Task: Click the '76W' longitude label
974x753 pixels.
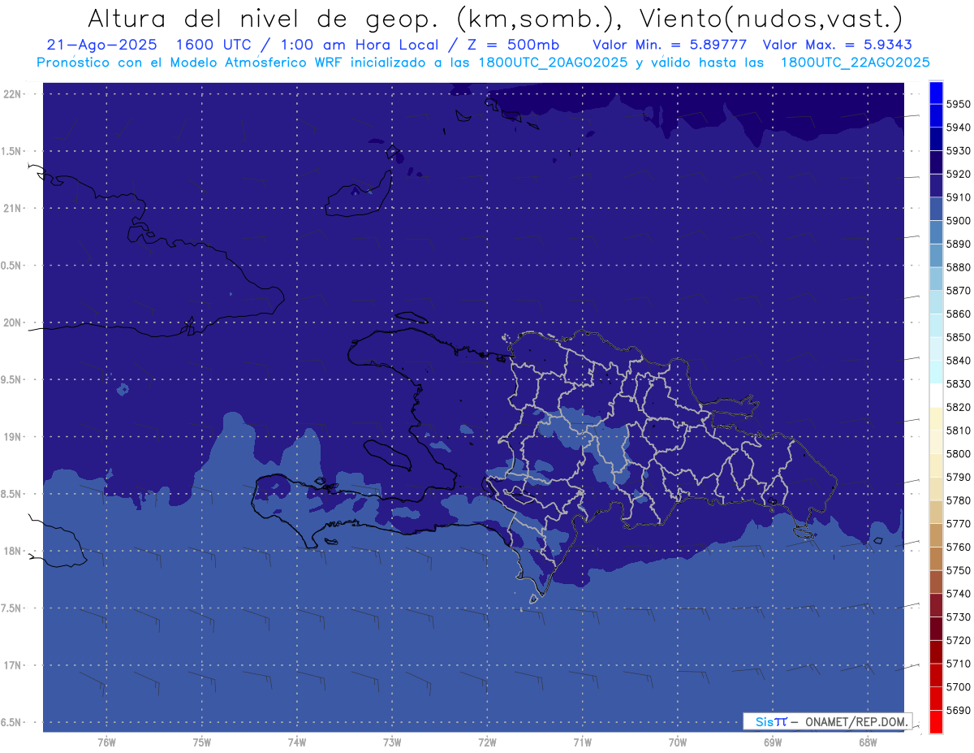Action: pyautogui.click(x=106, y=742)
